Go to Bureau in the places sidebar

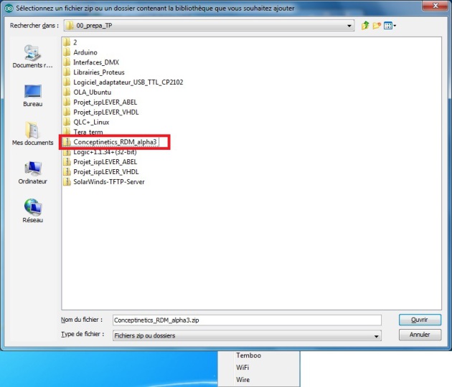[33, 95]
